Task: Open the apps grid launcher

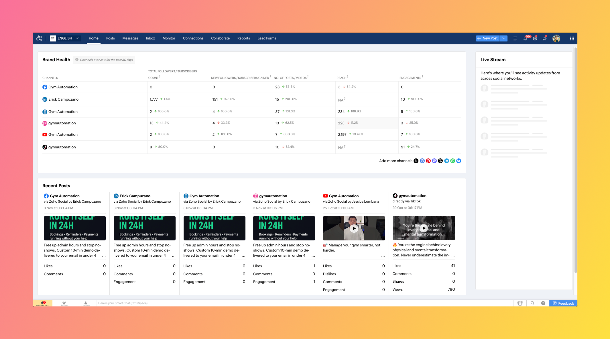Action: pyautogui.click(x=572, y=38)
